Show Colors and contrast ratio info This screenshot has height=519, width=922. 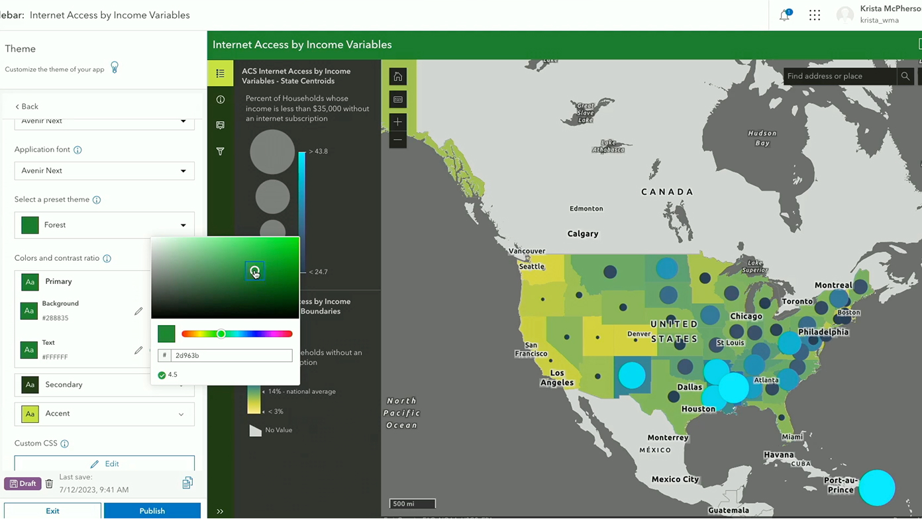(x=107, y=258)
